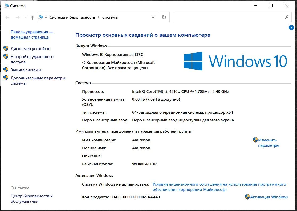297x211 pixels.
Task: Click the computer name value next to Имя компьютера
Action: coord(141,140)
